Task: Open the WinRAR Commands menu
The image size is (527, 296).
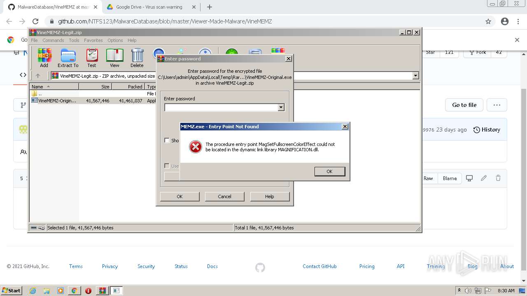Action: tap(53, 40)
